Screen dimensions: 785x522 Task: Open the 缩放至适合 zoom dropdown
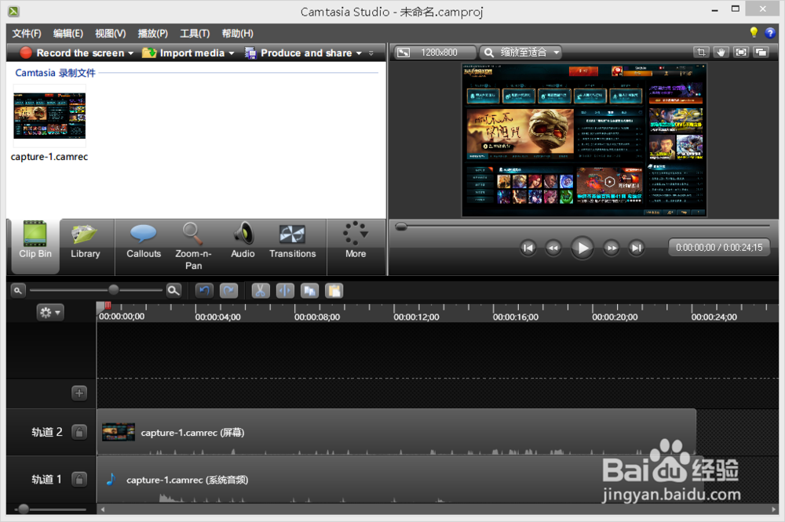coord(520,53)
